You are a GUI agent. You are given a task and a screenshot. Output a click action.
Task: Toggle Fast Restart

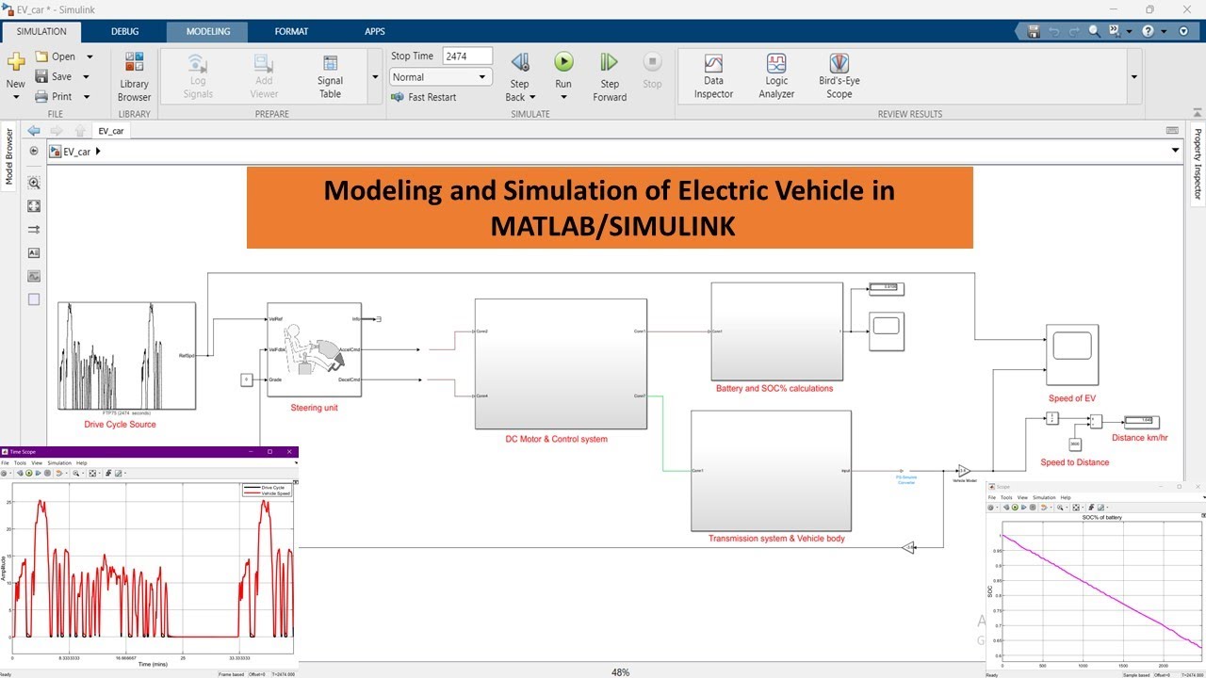[x=424, y=97]
